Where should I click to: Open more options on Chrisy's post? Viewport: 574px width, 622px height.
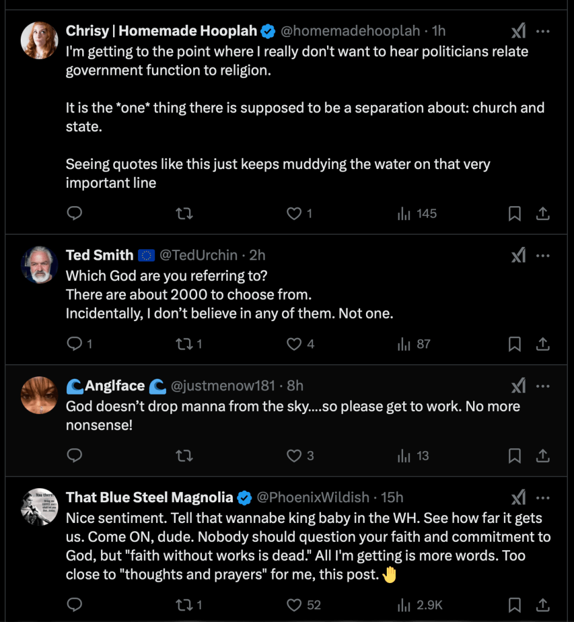(x=543, y=31)
